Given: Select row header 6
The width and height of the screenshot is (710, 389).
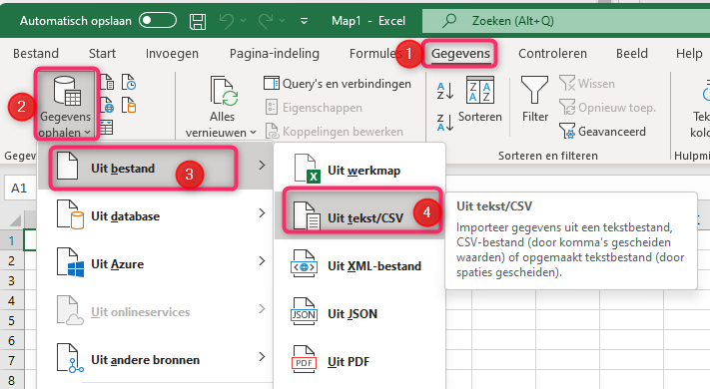Looking at the screenshot, I should 11,340.
